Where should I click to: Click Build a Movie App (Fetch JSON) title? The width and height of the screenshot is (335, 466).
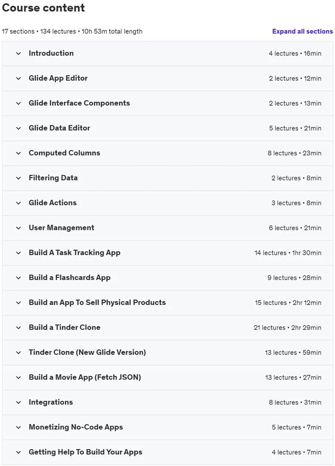85,377
